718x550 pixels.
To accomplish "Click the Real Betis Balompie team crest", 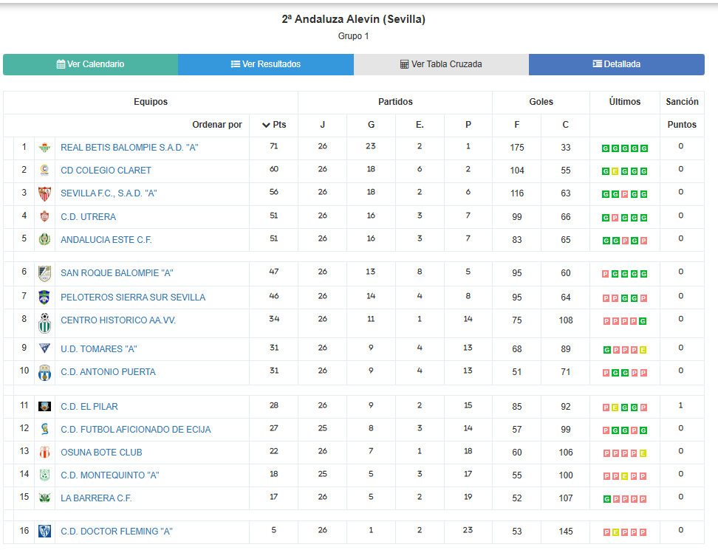I will 44,148.
